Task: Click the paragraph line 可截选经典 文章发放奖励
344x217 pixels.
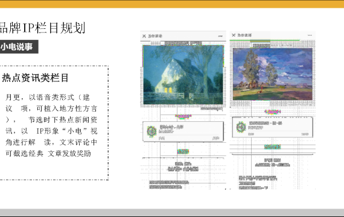Action: point(48,154)
